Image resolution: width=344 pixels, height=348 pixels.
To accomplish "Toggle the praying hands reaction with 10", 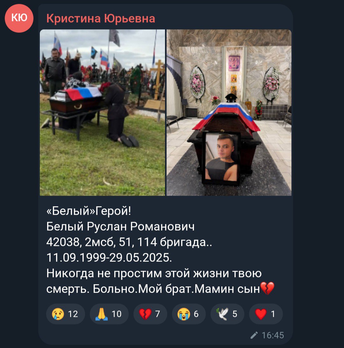I will tap(109, 314).
